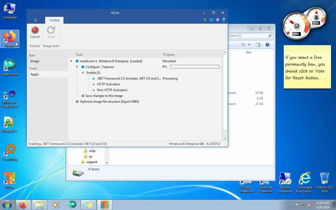Viewport: 336px width, 210px height.
Task: Collapse the install.wim Windows 8 Enterprise node
Action: (71, 61)
